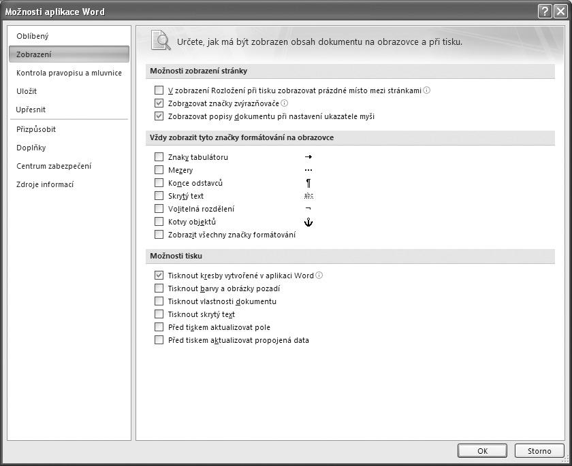Enable Před tiskem aktualizovat pole

coord(159,327)
